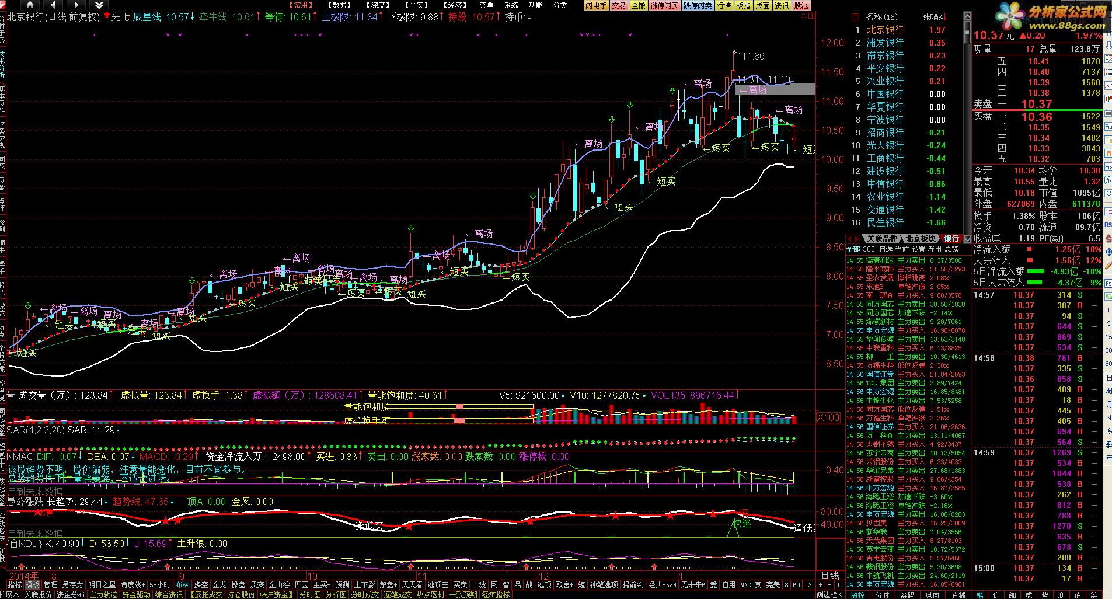
Task: Open the 热点题材 bottom tab
Action: tap(430, 594)
